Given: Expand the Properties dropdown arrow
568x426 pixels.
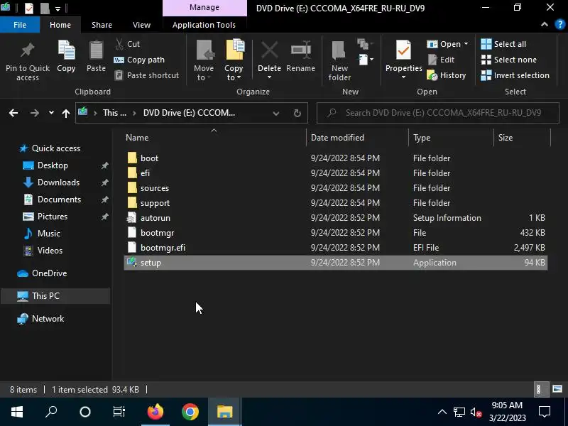Looking at the screenshot, I should pos(403,77).
